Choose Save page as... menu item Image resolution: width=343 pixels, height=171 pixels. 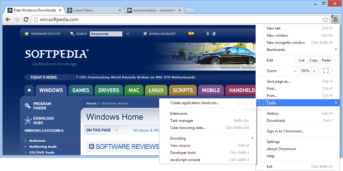[298, 81]
